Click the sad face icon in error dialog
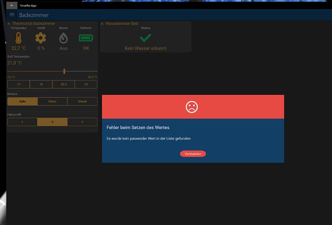This screenshot has width=332, height=225. [192, 107]
